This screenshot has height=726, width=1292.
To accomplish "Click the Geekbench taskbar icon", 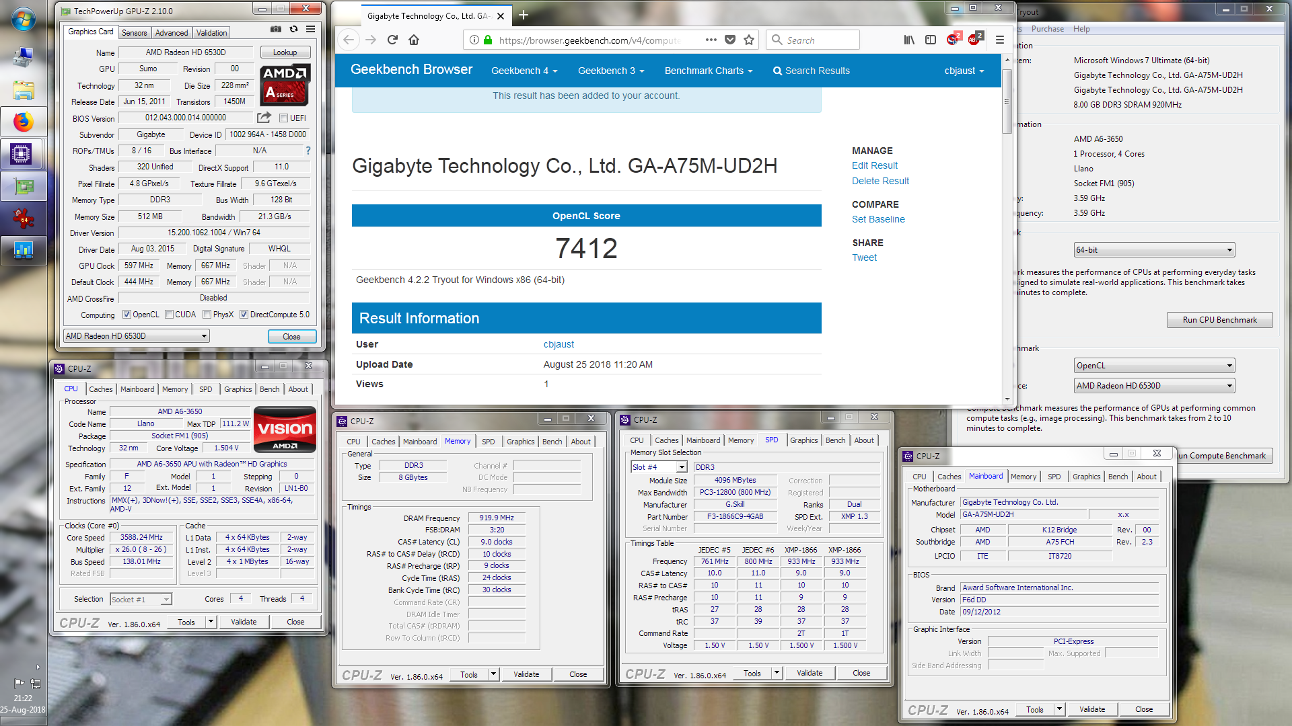I will (24, 251).
